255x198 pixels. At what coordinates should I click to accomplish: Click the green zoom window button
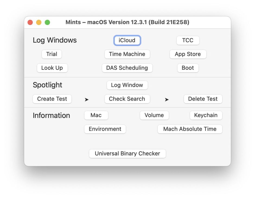tap(47, 23)
